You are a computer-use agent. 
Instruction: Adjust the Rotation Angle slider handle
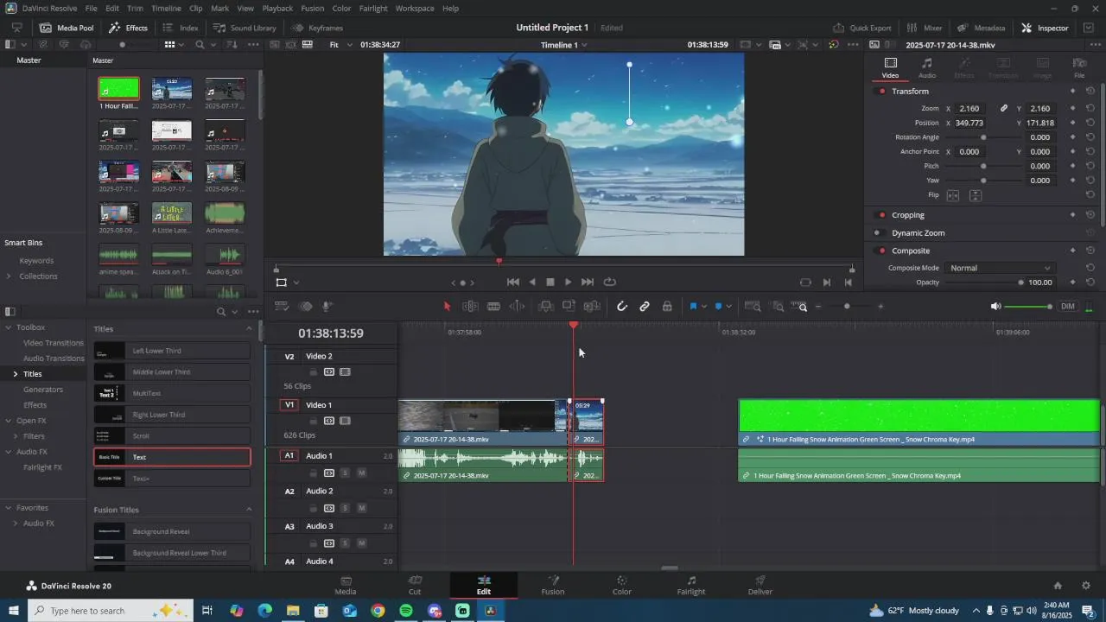[983, 137]
